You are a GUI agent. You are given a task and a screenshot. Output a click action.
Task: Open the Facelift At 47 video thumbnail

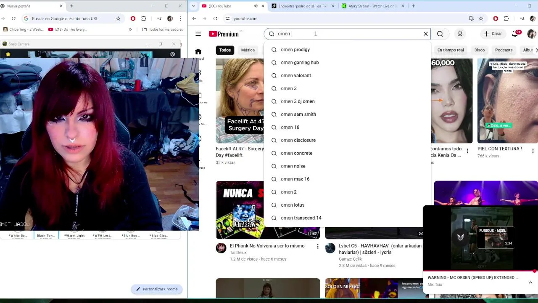point(240,101)
